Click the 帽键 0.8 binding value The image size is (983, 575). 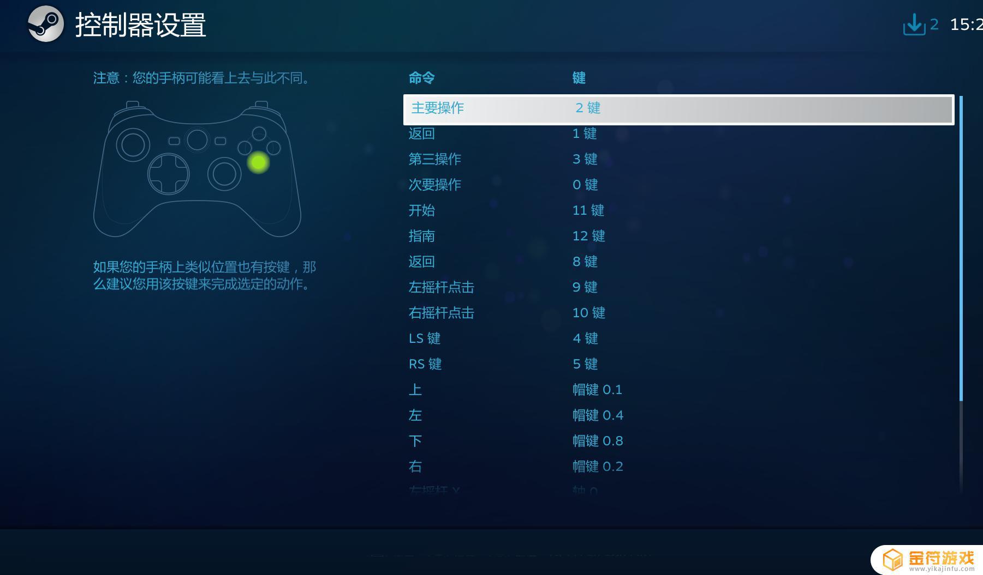coord(598,441)
